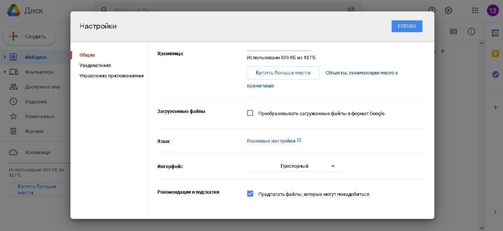
Task: Open the Просторный interface density dropdown
Action: coord(294,166)
